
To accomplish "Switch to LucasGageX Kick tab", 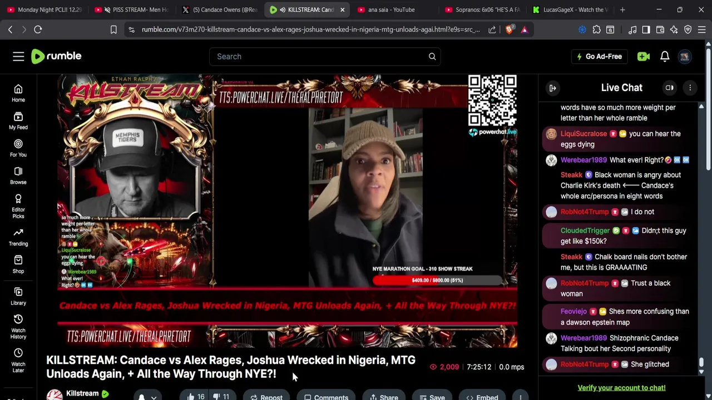I will (x=569, y=9).
